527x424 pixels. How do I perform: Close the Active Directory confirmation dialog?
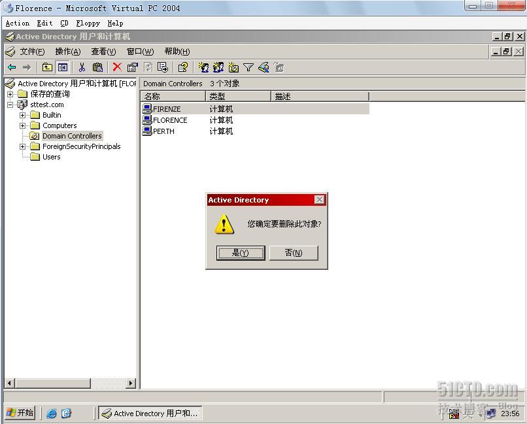[319, 200]
